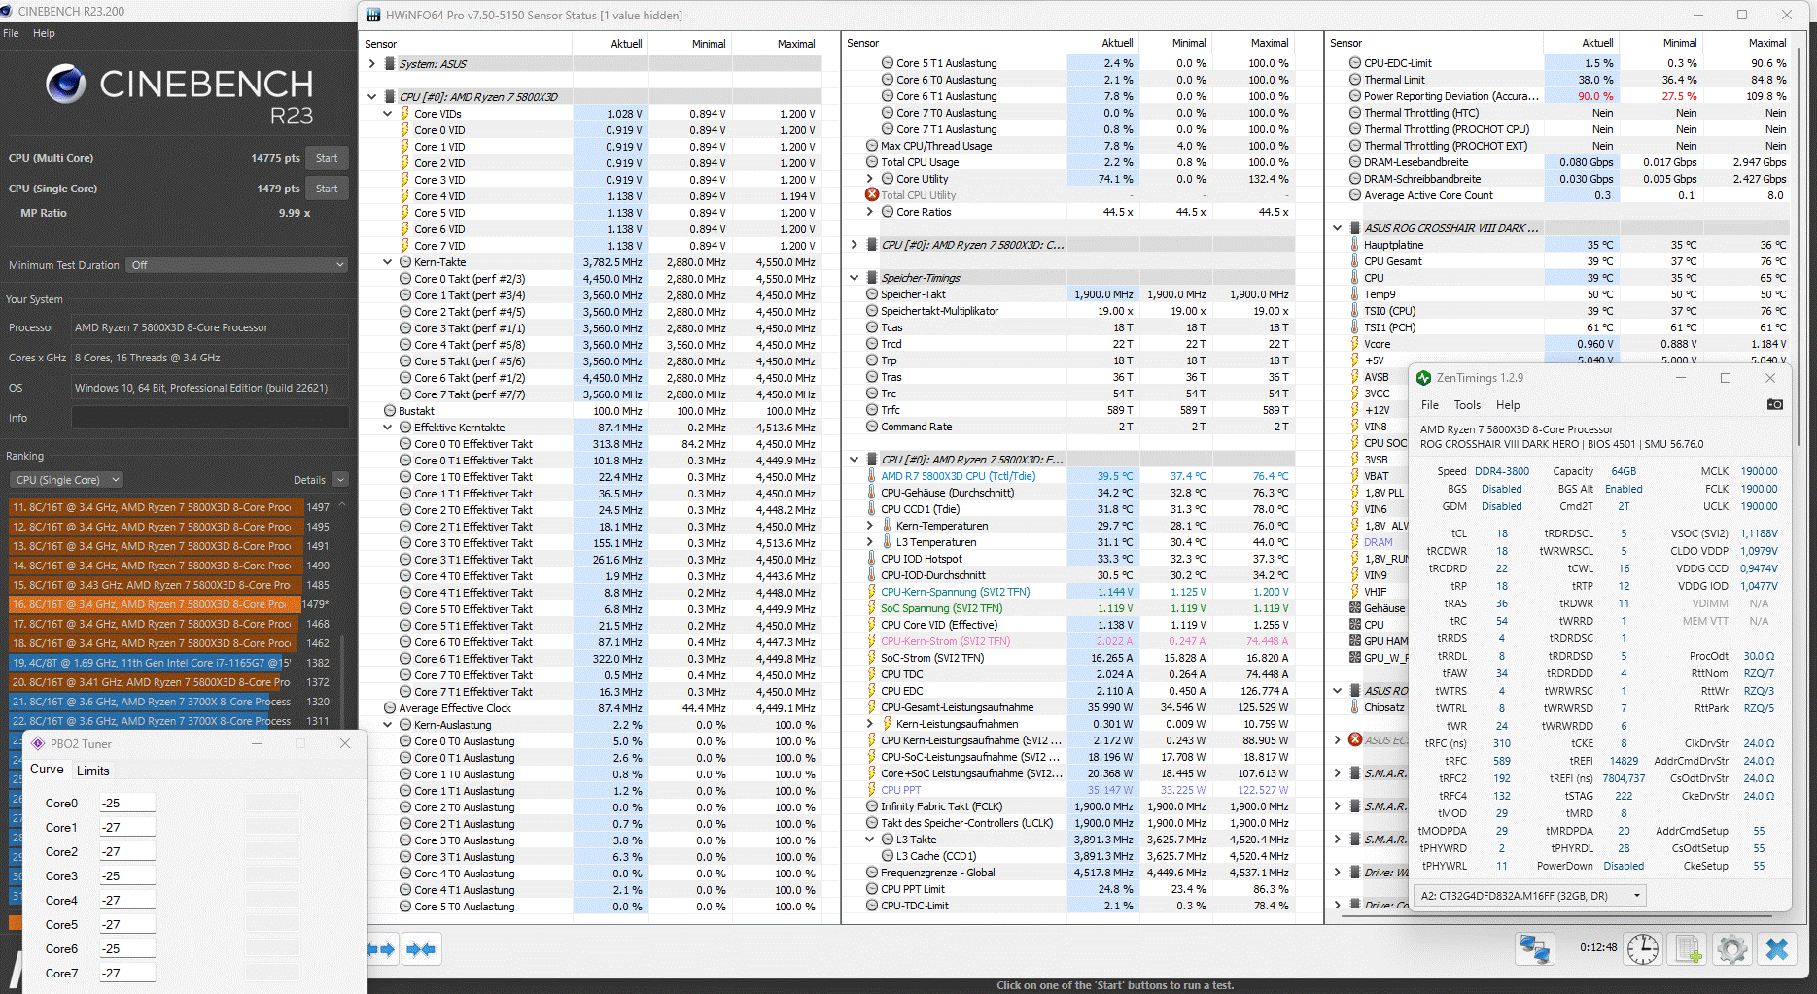
Task: Click the clock icon beside Bustakt
Action: [390, 411]
